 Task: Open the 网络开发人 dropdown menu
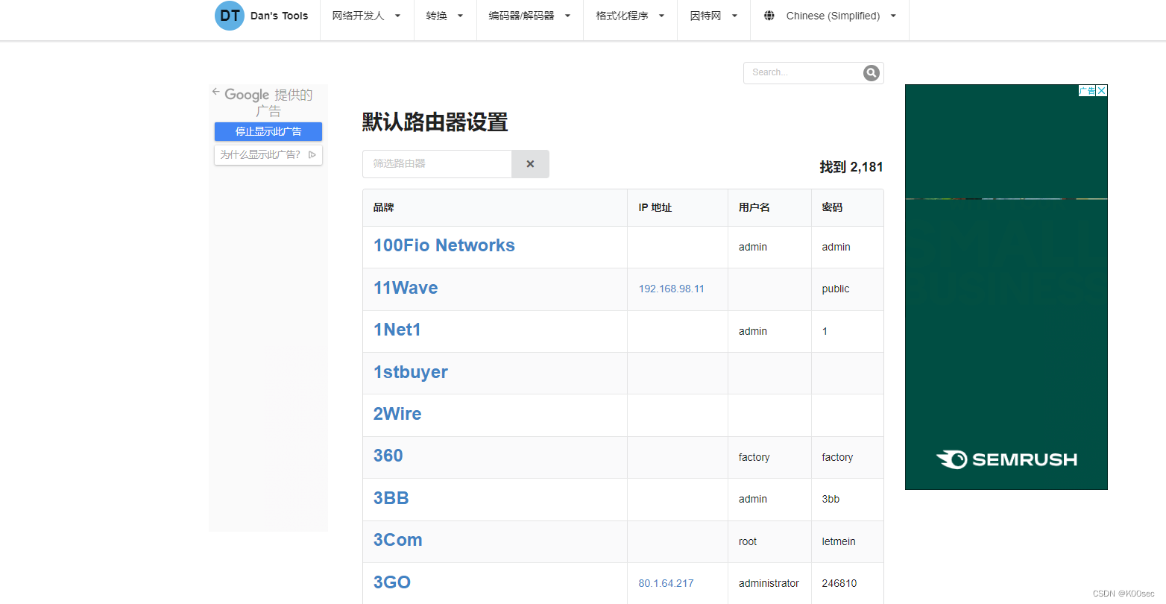tap(367, 16)
